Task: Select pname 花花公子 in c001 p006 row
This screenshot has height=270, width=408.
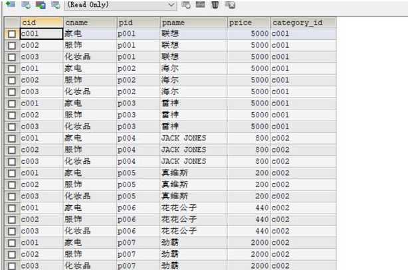Action: [x=193, y=208]
